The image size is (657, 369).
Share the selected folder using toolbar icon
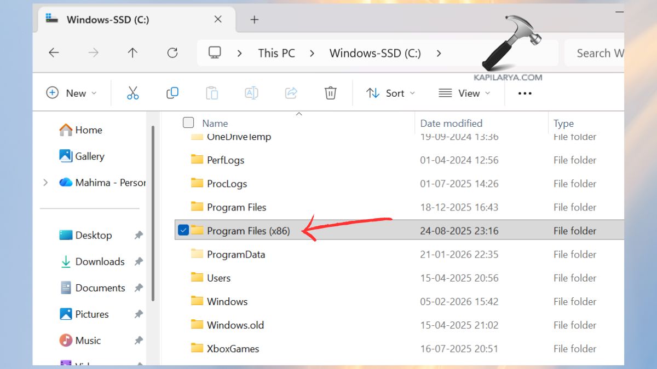pos(291,93)
